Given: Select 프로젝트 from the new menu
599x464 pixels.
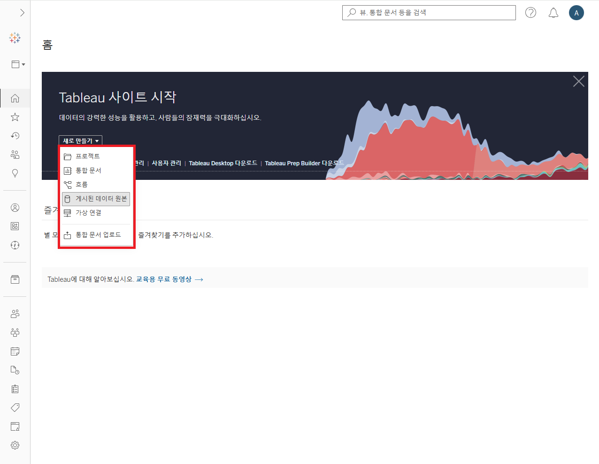Looking at the screenshot, I should tap(96, 156).
